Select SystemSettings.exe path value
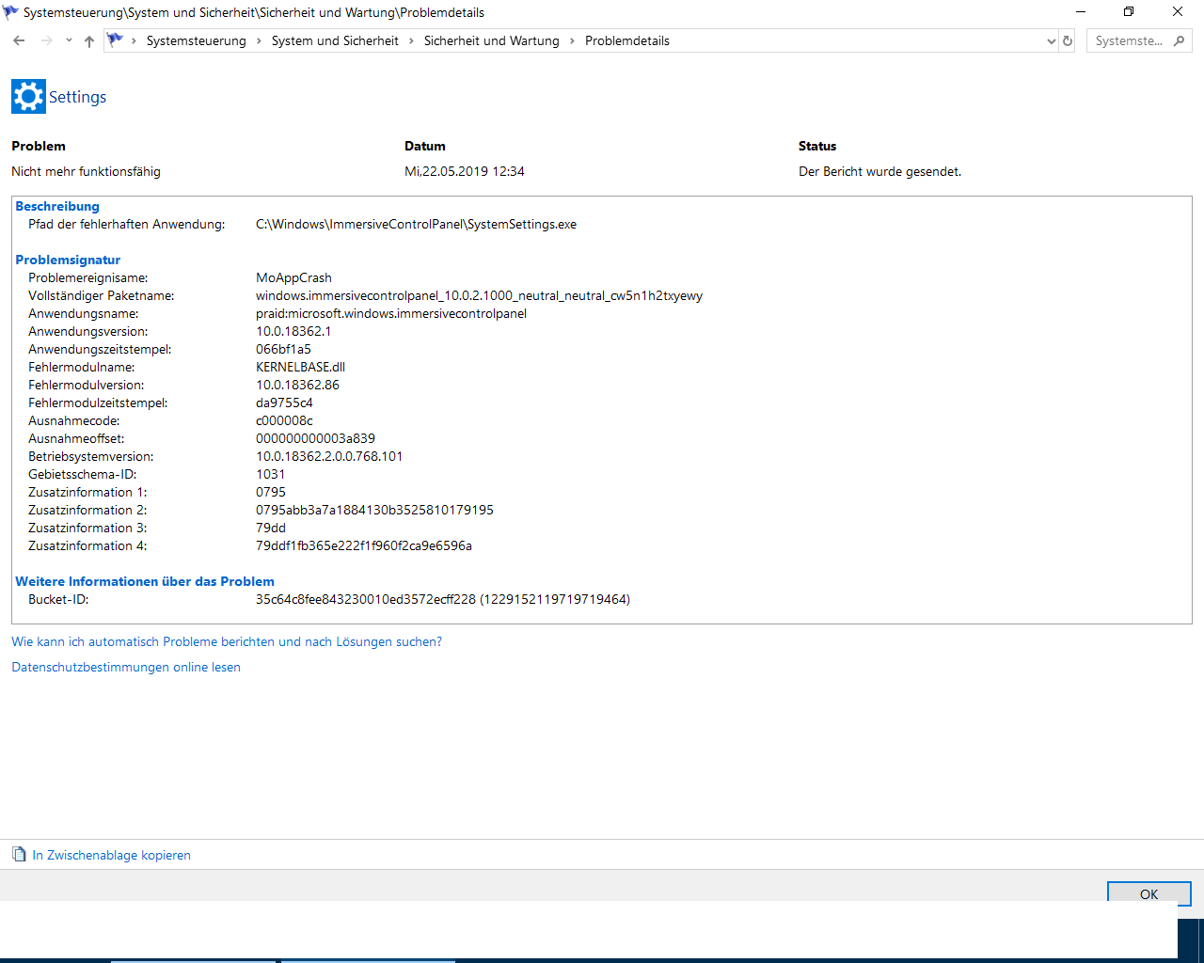This screenshot has width=1204, height=963. coord(416,224)
